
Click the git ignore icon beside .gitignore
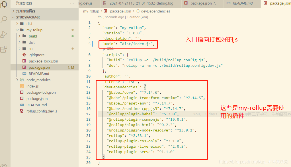(x=24, y=55)
